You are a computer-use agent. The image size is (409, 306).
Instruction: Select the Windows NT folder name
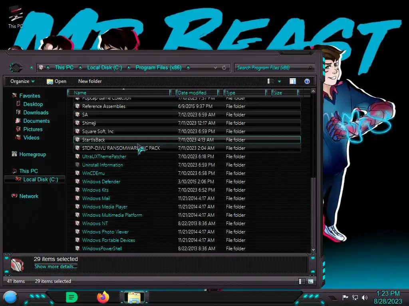95,223
